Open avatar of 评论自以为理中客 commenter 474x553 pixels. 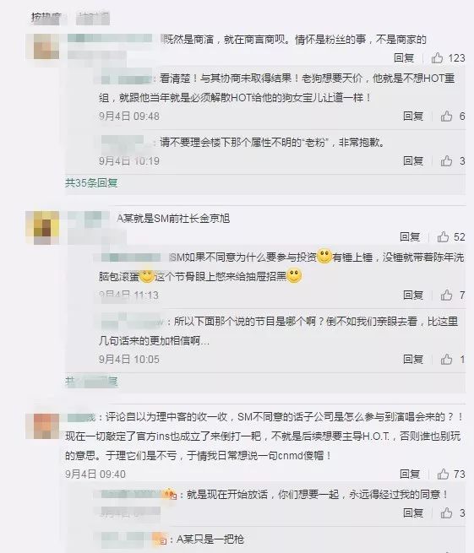coord(46,426)
